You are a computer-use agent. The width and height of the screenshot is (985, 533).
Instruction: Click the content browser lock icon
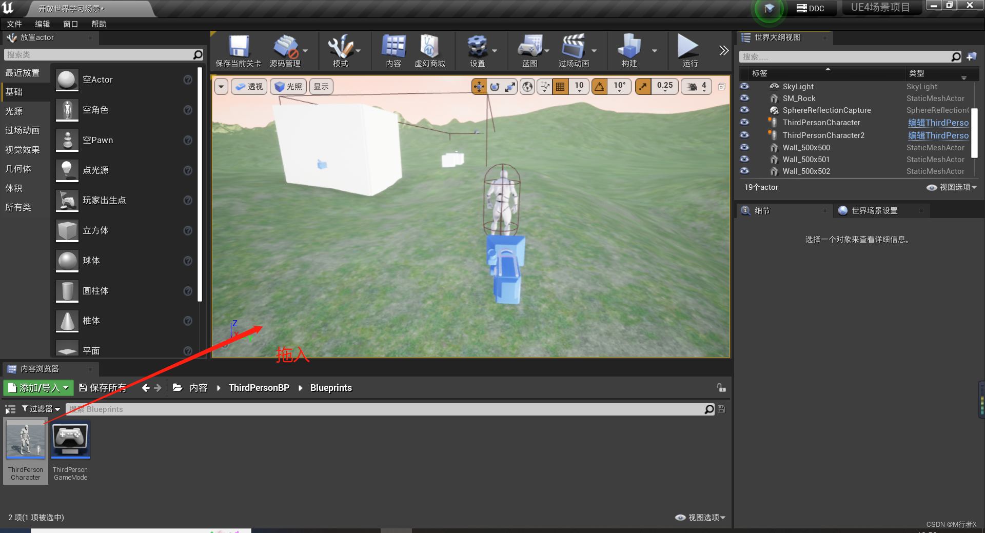[x=721, y=388]
